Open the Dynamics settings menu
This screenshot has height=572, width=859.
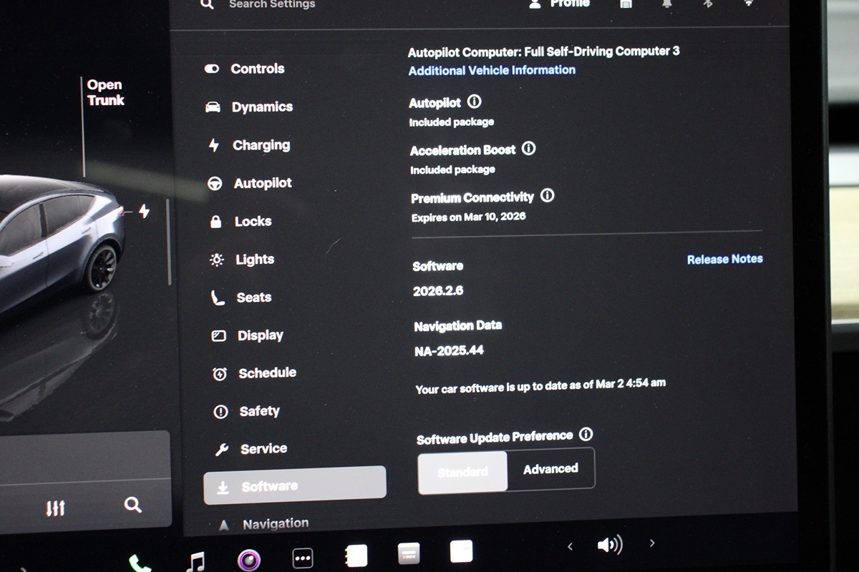click(248, 107)
